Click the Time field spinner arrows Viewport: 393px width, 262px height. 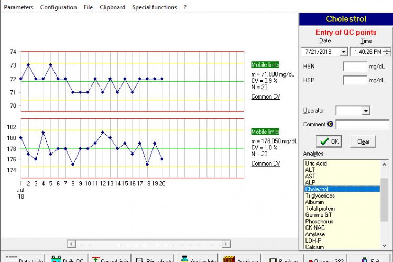coord(387,52)
